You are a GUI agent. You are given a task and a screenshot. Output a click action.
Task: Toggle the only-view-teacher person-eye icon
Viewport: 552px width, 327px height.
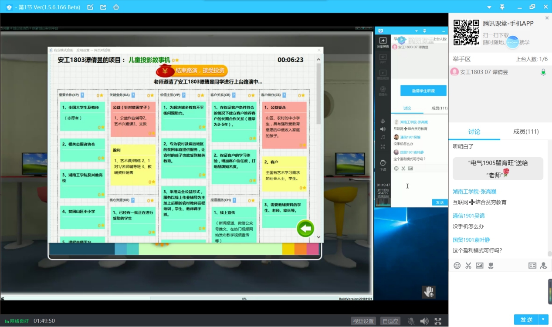coord(543,265)
